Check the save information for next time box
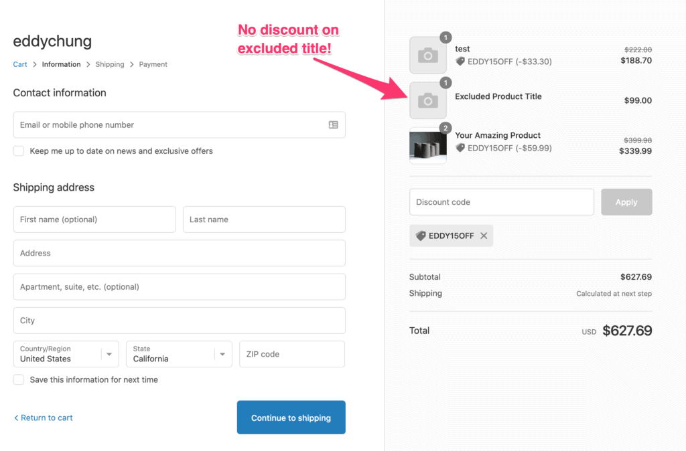 pyautogui.click(x=18, y=379)
